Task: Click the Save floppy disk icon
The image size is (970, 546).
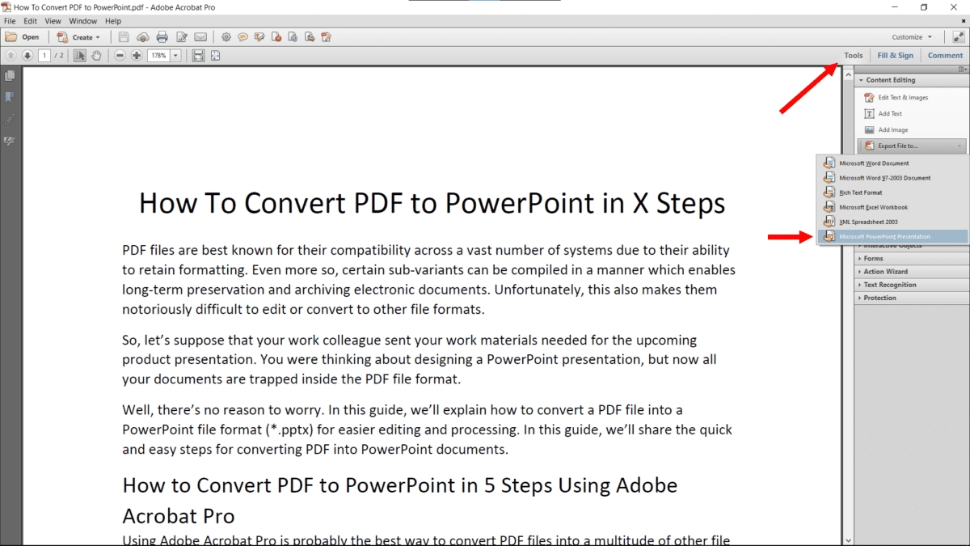Action: pos(124,37)
